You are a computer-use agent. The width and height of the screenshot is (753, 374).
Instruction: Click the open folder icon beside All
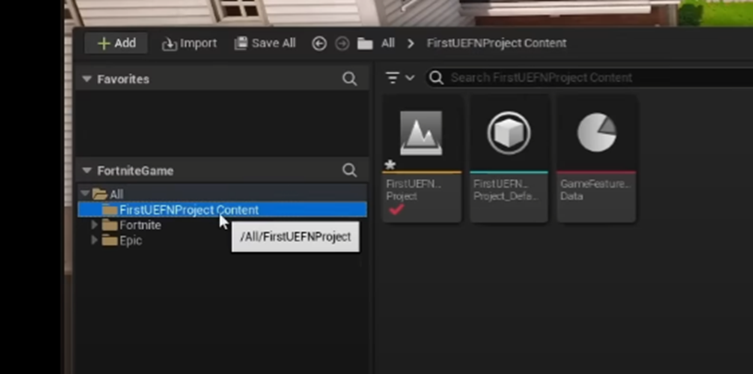100,194
